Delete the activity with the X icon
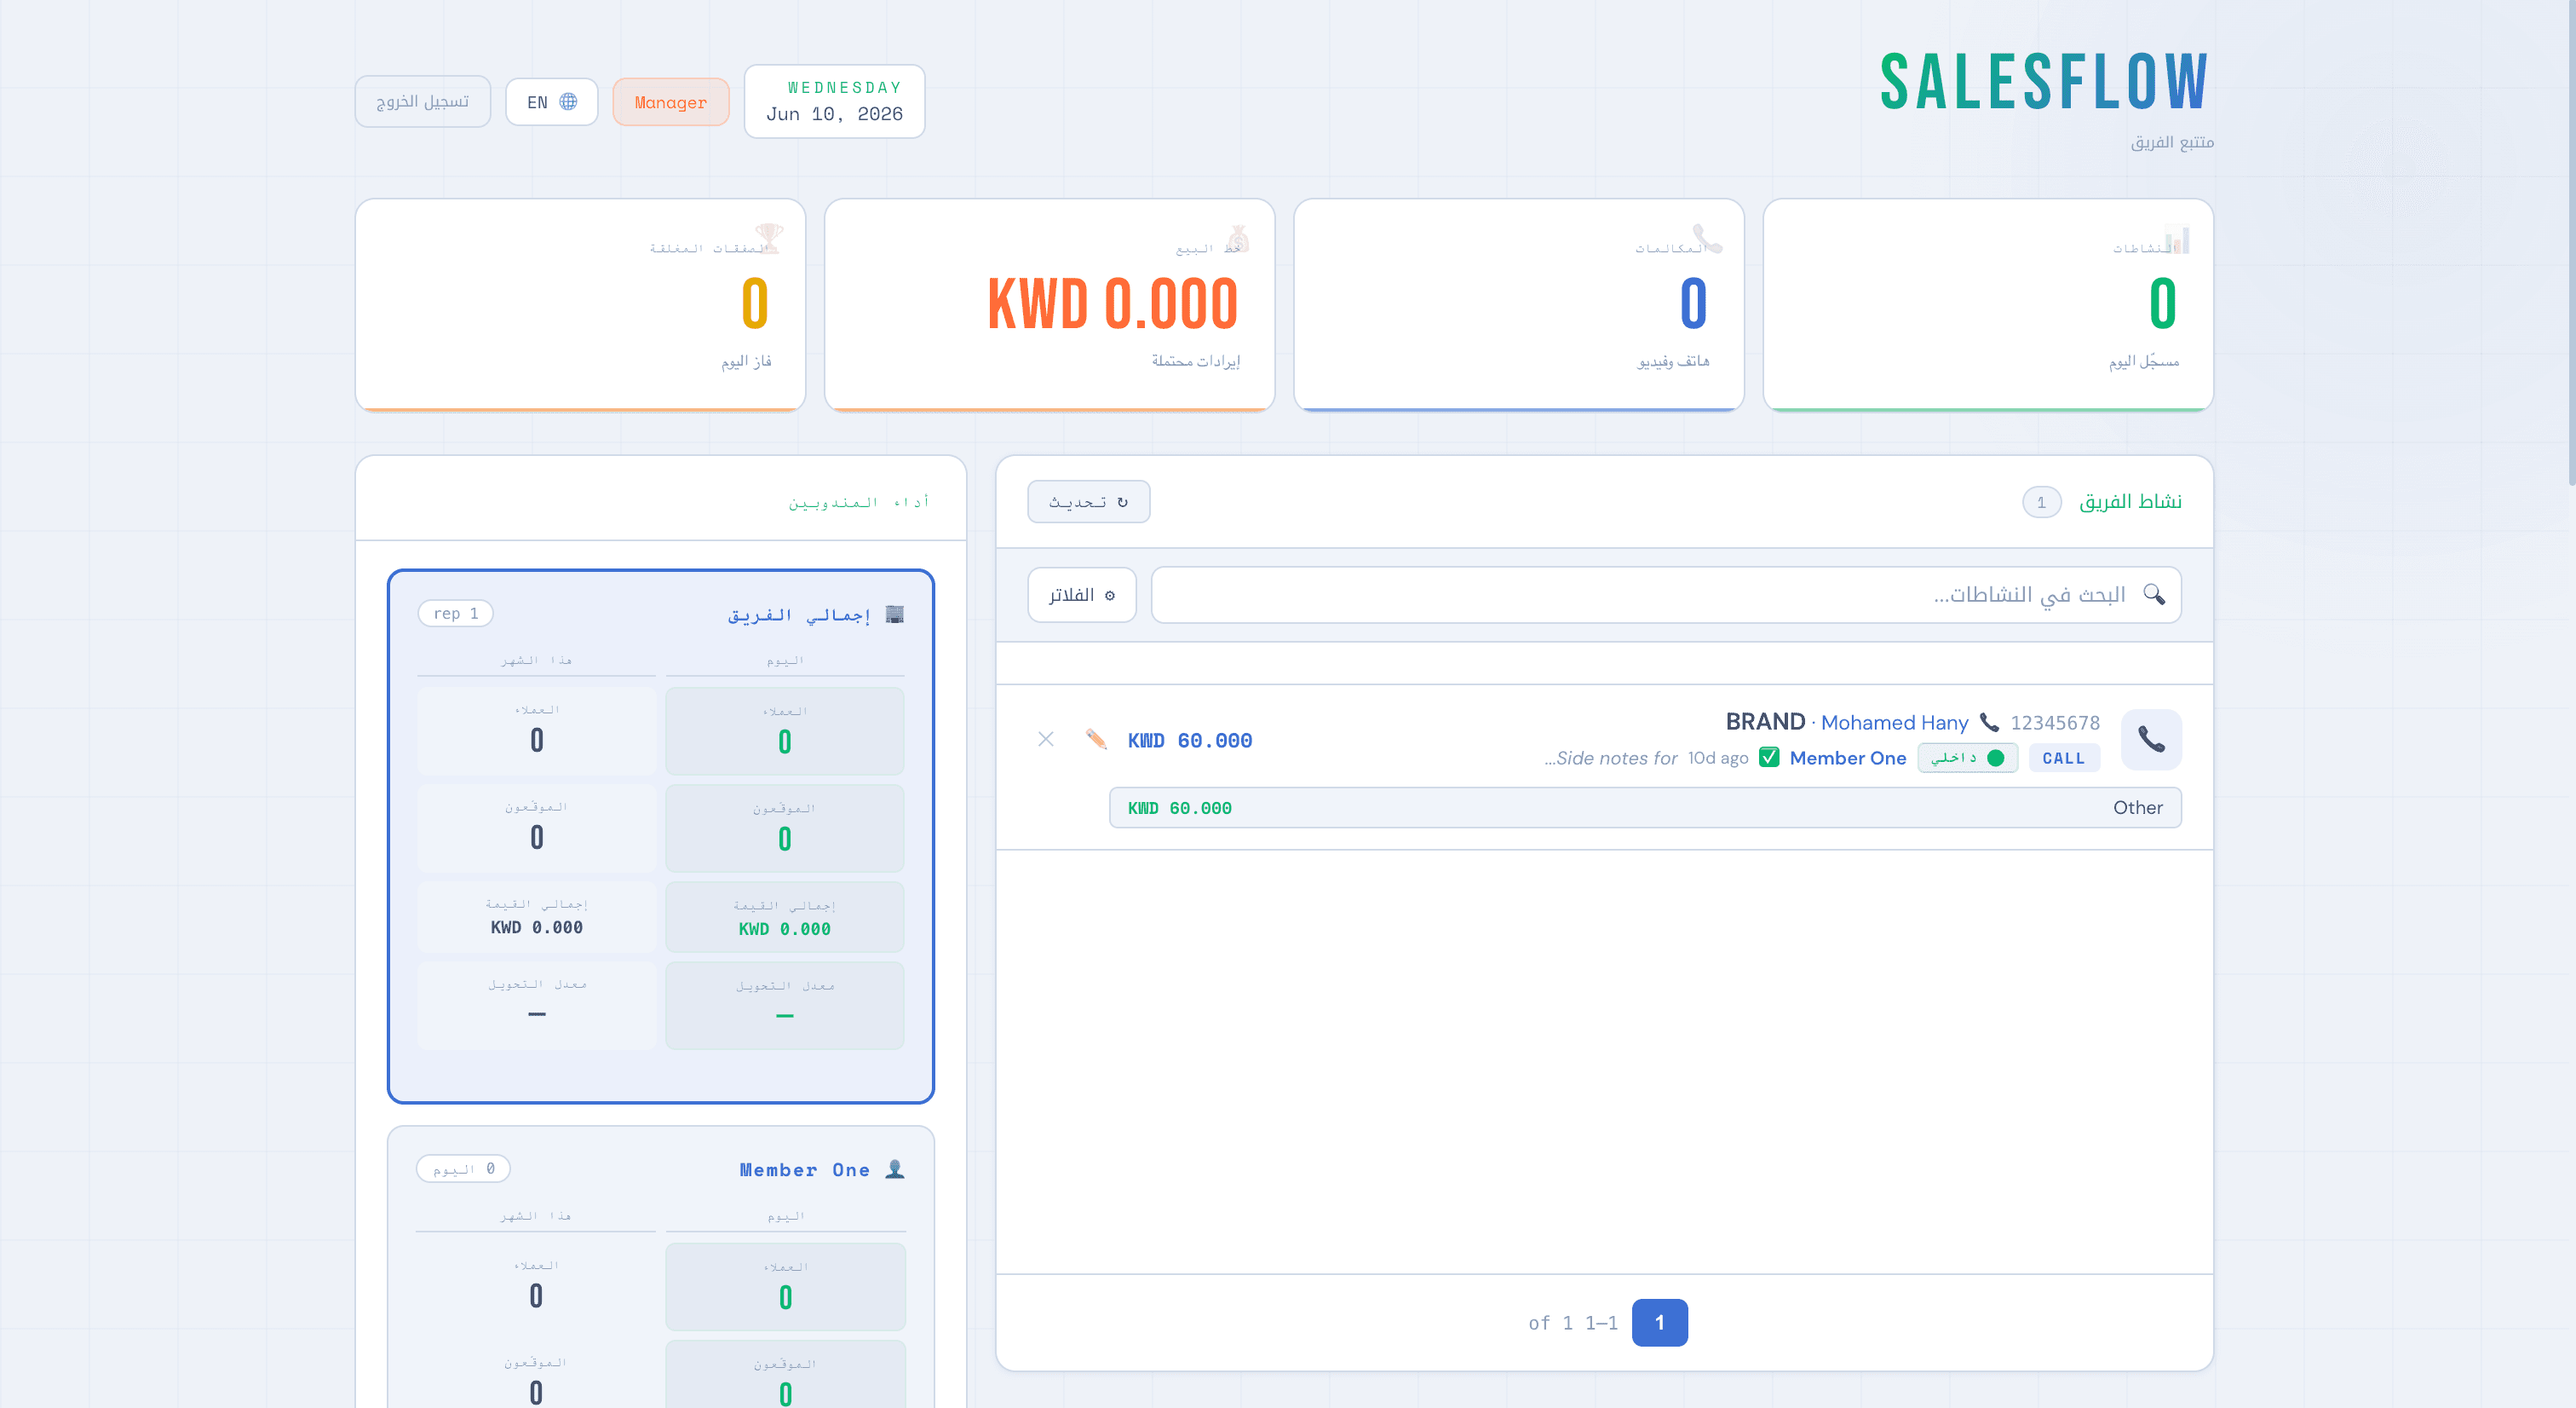The image size is (2576, 1408). click(1046, 739)
